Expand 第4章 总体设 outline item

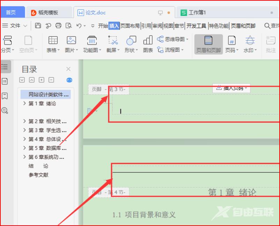(x=24, y=139)
